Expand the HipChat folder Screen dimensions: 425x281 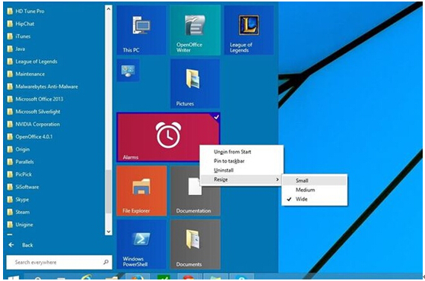(21, 24)
